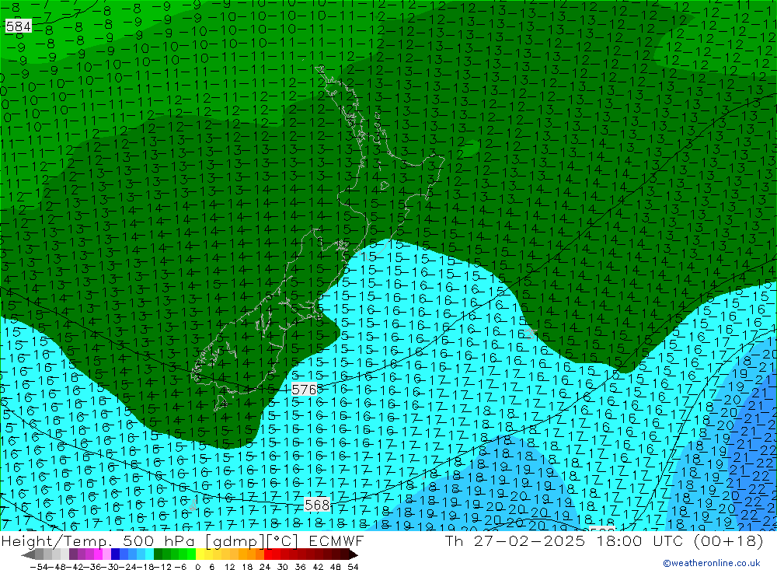Click the '-12' legend value
Image resolution: width=777 pixels, height=570 pixels.
click(163, 567)
